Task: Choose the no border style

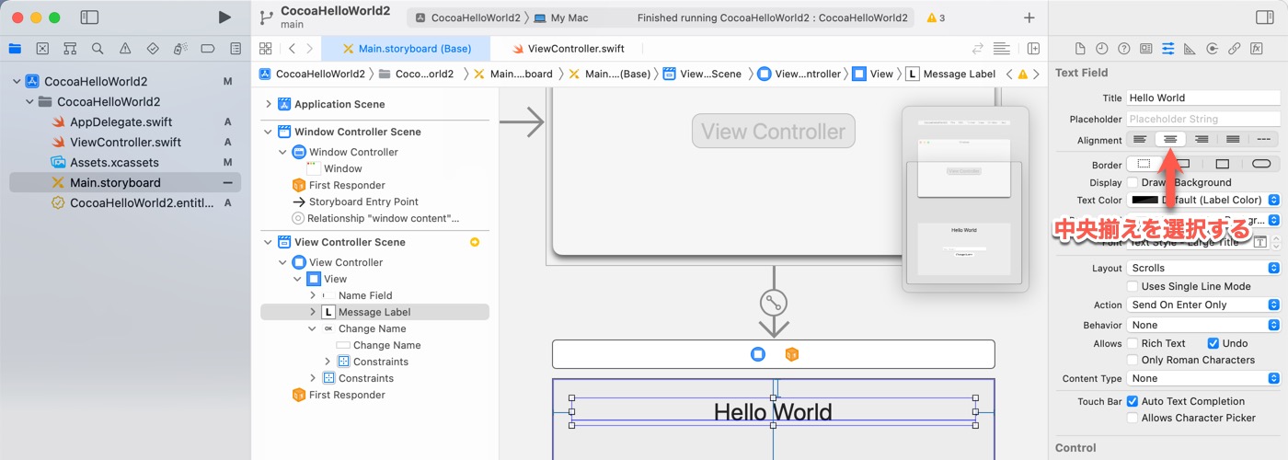Action: 1144,164
